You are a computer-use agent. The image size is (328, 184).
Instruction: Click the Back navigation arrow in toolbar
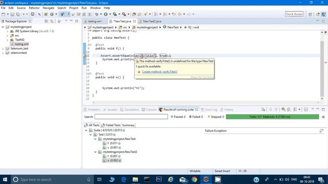[180, 14]
